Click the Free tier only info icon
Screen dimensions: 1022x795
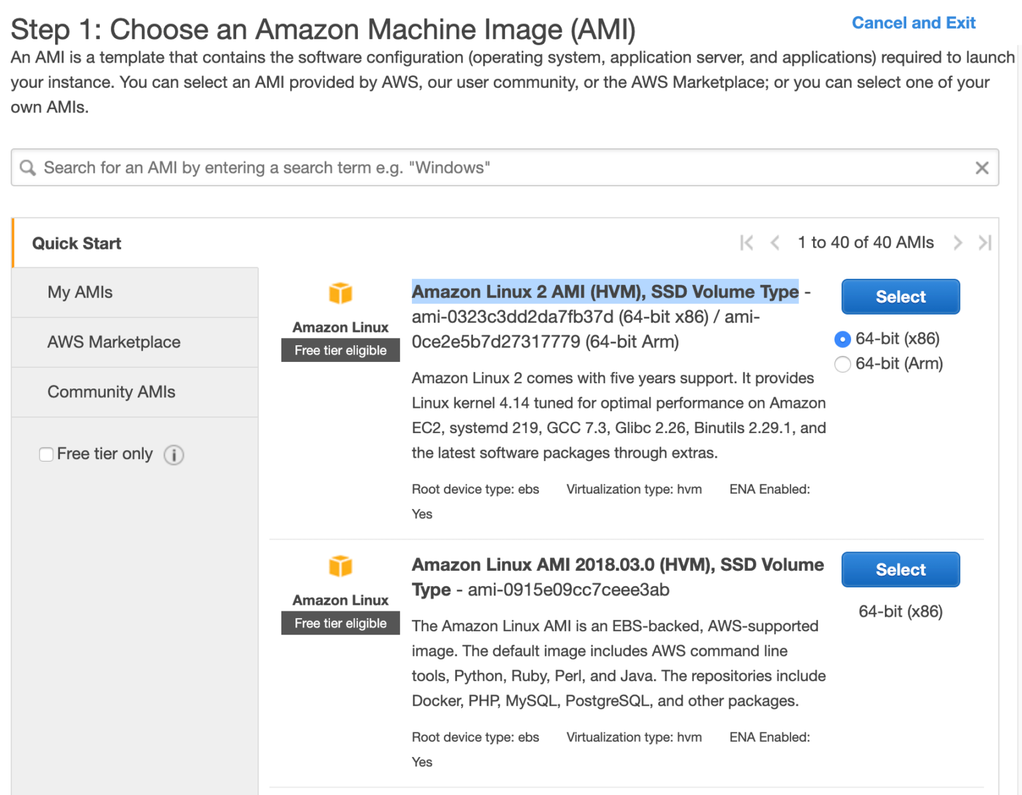[x=174, y=455]
